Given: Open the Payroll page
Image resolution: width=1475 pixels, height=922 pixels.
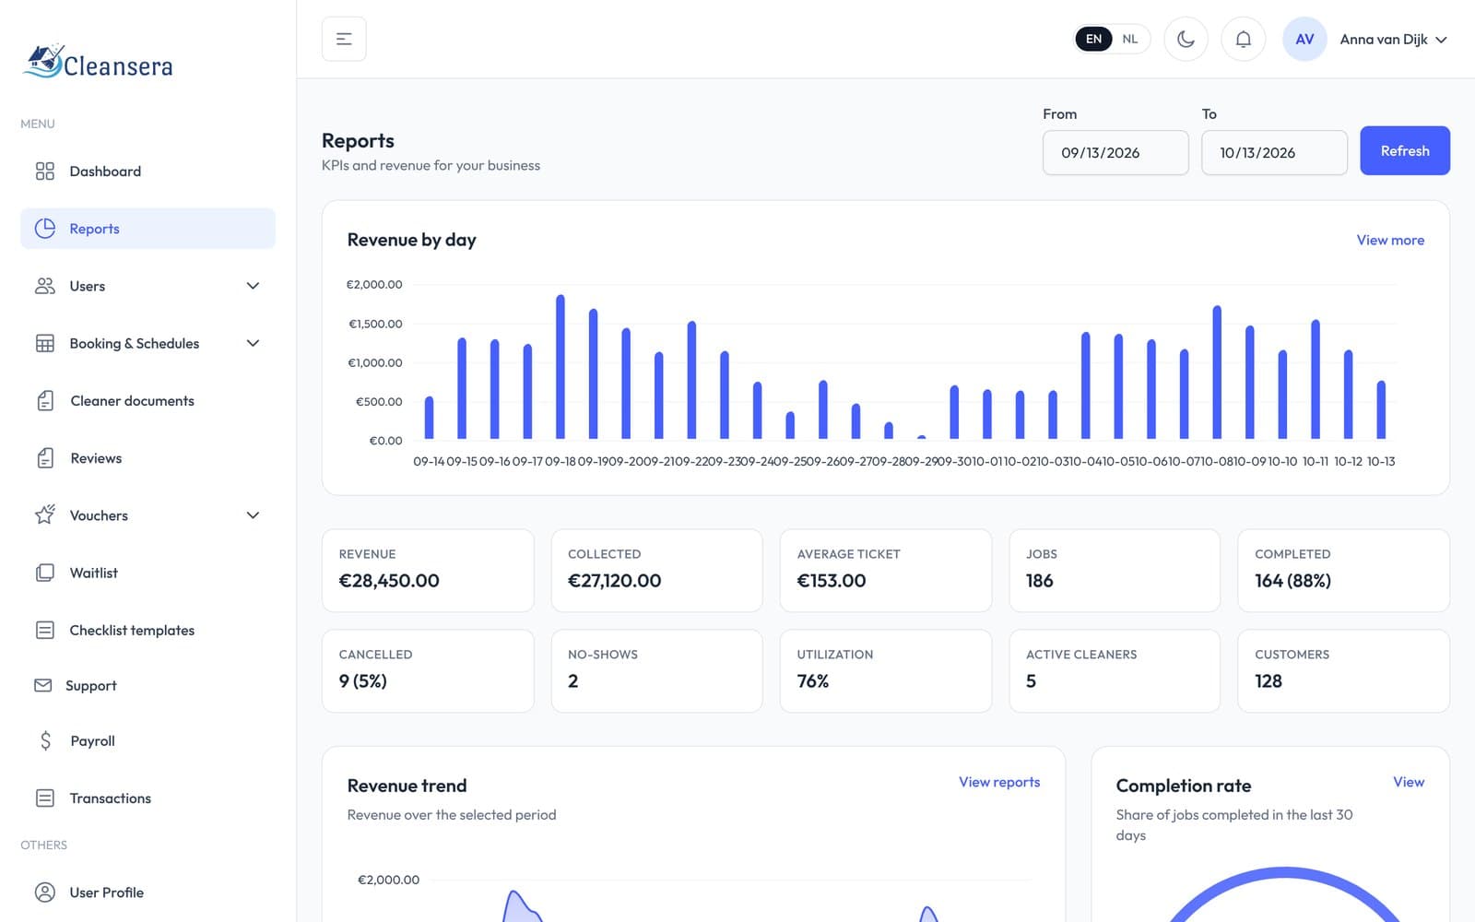Looking at the screenshot, I should pos(147,740).
